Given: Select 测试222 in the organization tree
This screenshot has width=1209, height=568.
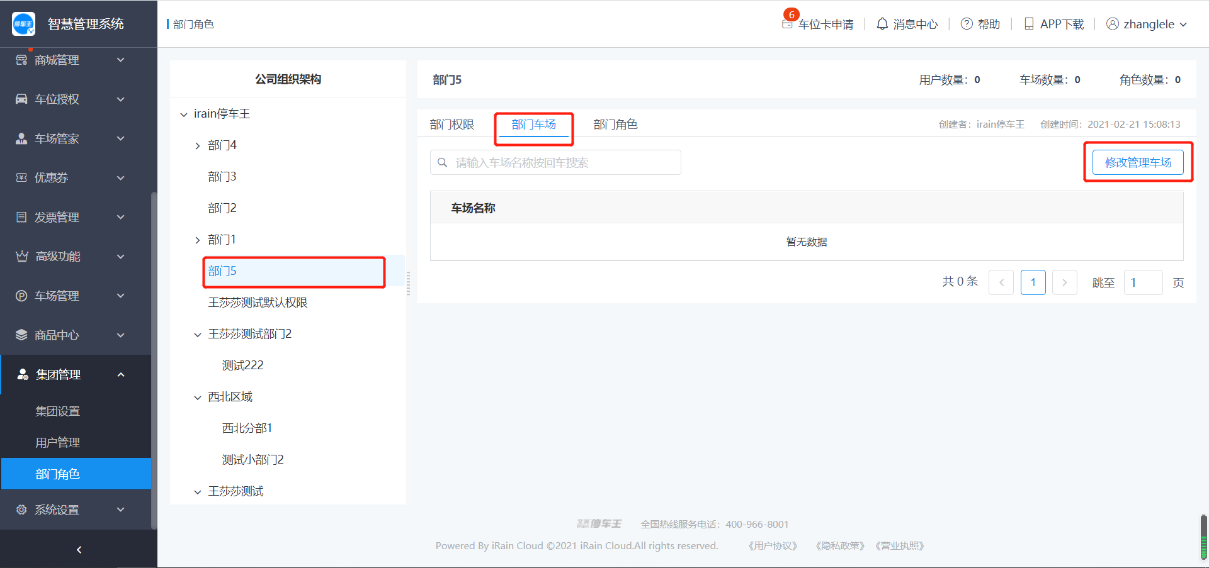Looking at the screenshot, I should click(x=243, y=365).
